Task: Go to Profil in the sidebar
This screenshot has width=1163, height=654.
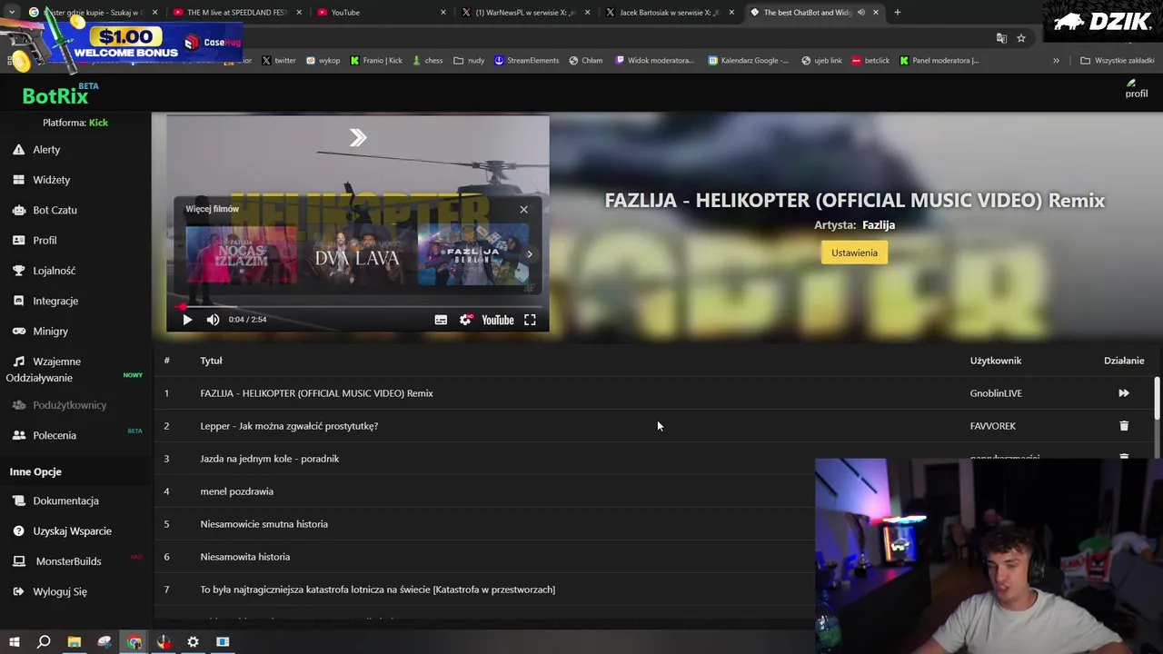Action: [x=45, y=241]
